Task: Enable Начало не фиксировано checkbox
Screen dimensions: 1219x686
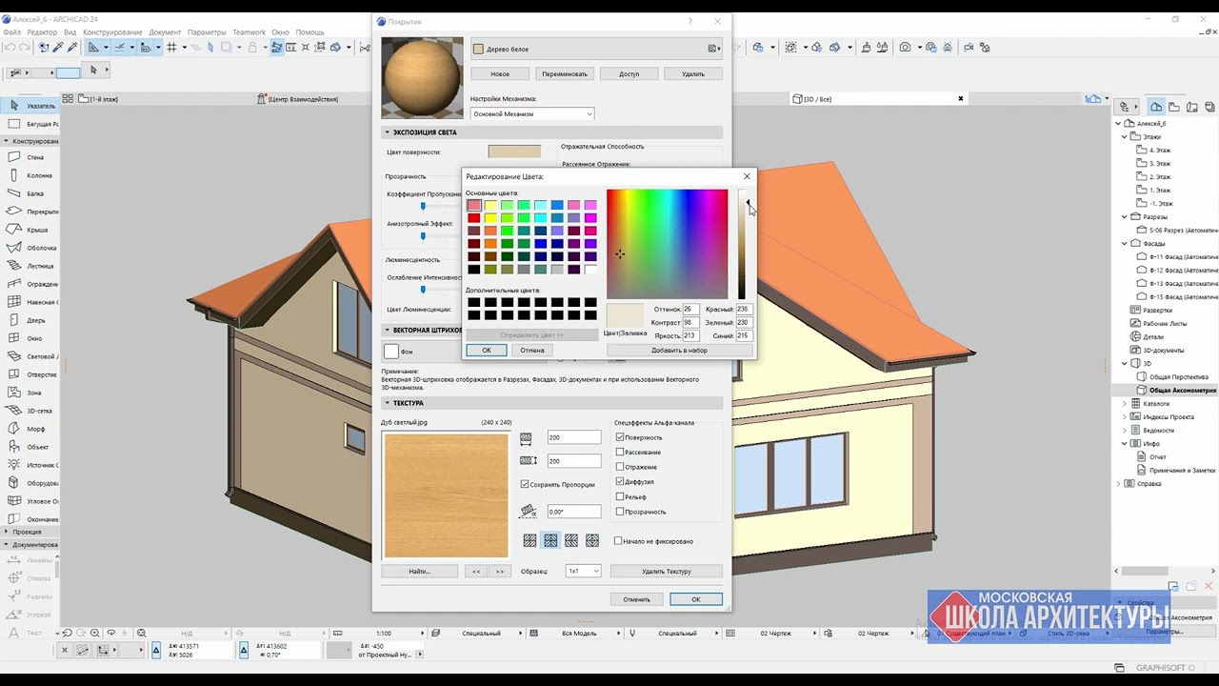Action: (x=618, y=541)
